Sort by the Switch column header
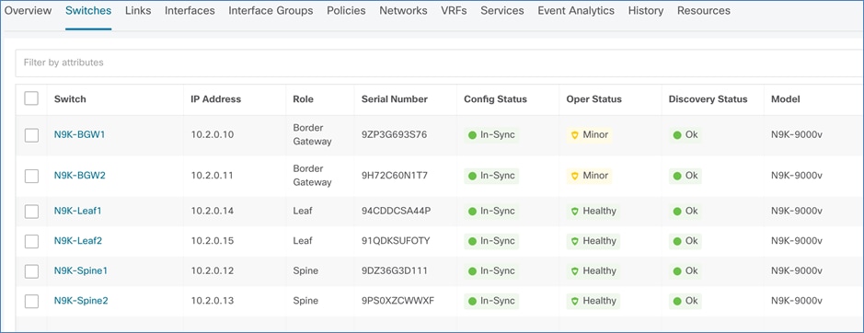Viewport: 864px width, 333px height. (70, 99)
